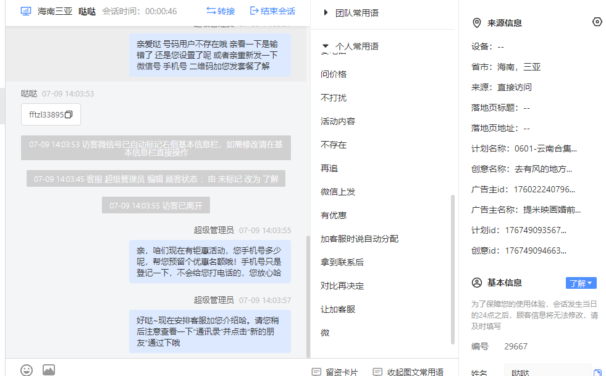Screen dimensions: 606x376
Task: Click the 编号 29667 value
Action: [516, 346]
